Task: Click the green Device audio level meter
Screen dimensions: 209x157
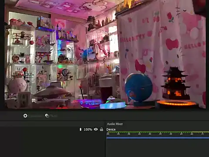Action: (x=158, y=132)
